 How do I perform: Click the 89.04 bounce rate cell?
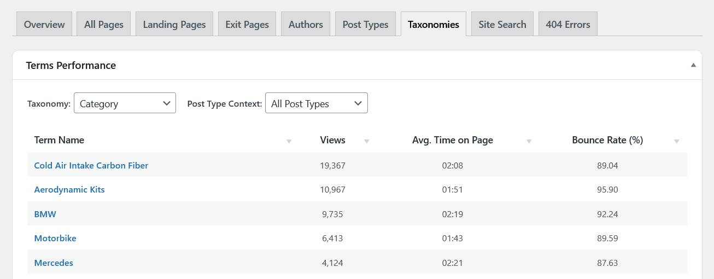(607, 165)
